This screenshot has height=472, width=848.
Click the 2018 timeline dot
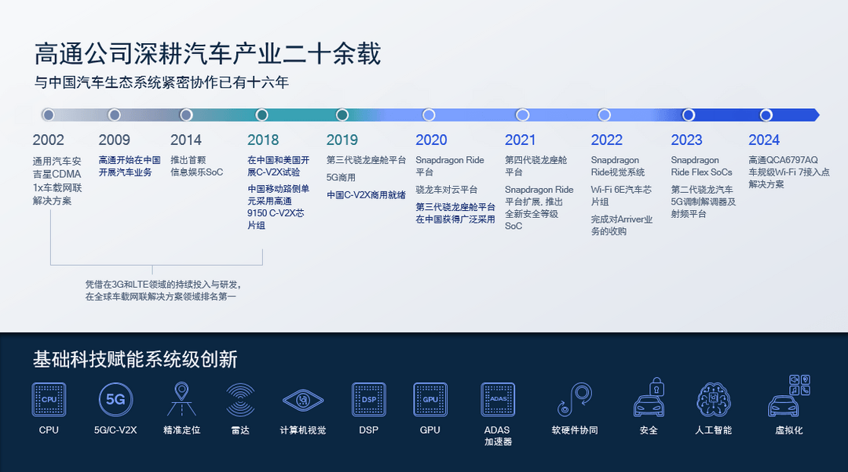(261, 115)
